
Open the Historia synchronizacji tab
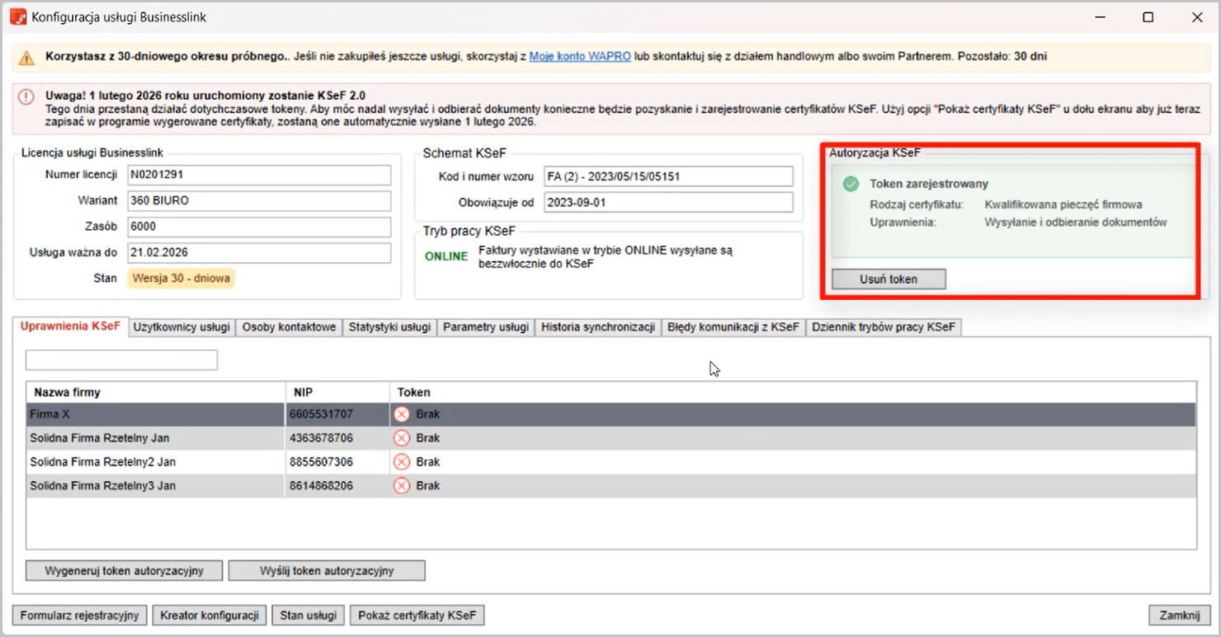coord(597,327)
